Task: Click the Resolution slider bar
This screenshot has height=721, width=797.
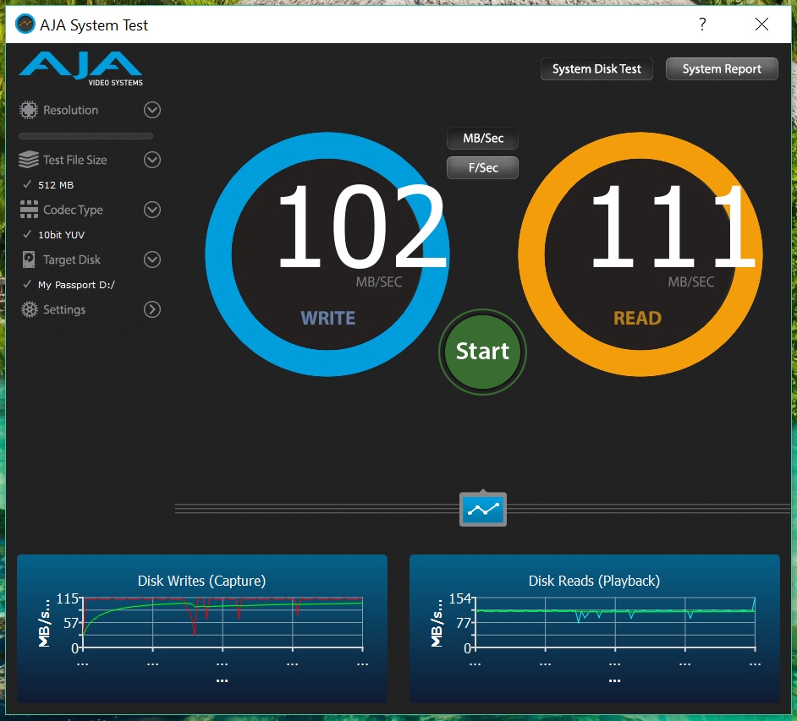Action: click(86, 136)
